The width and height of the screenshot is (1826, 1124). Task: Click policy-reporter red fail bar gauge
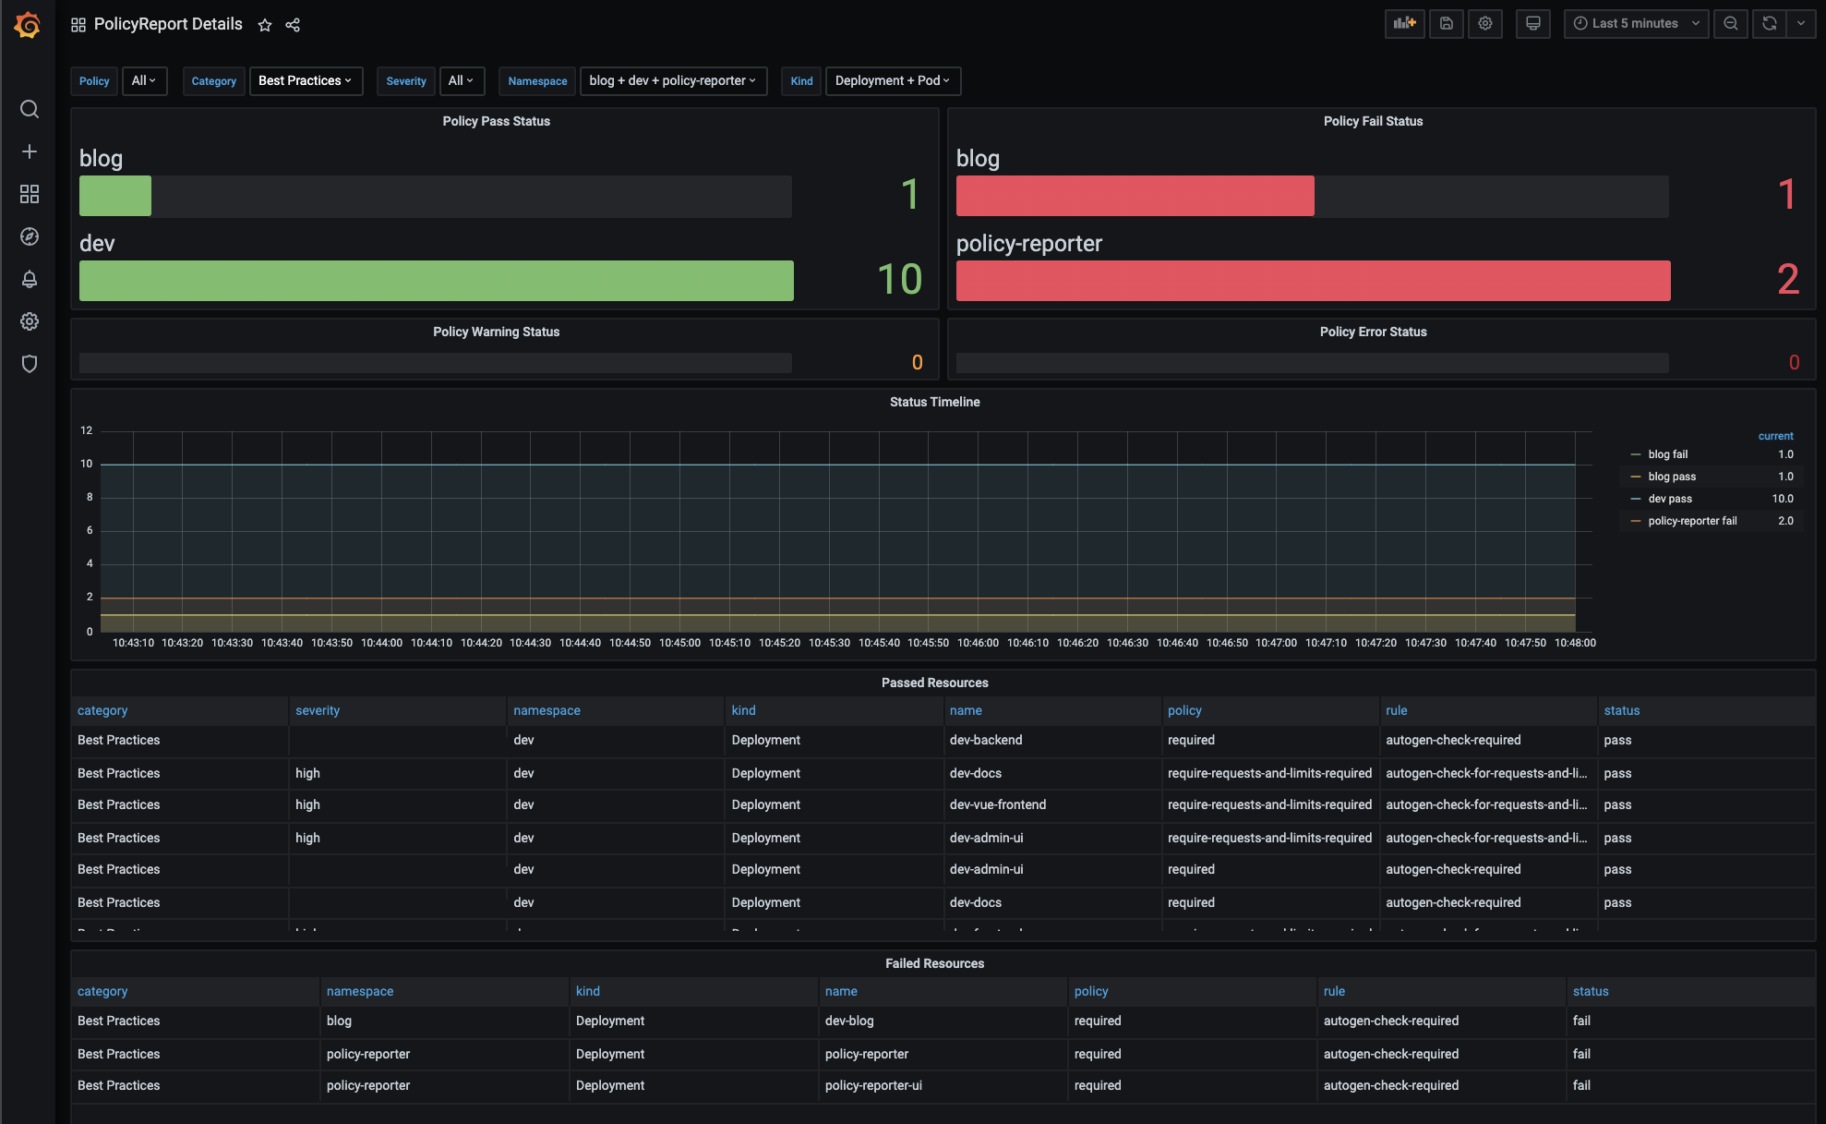tap(1314, 281)
